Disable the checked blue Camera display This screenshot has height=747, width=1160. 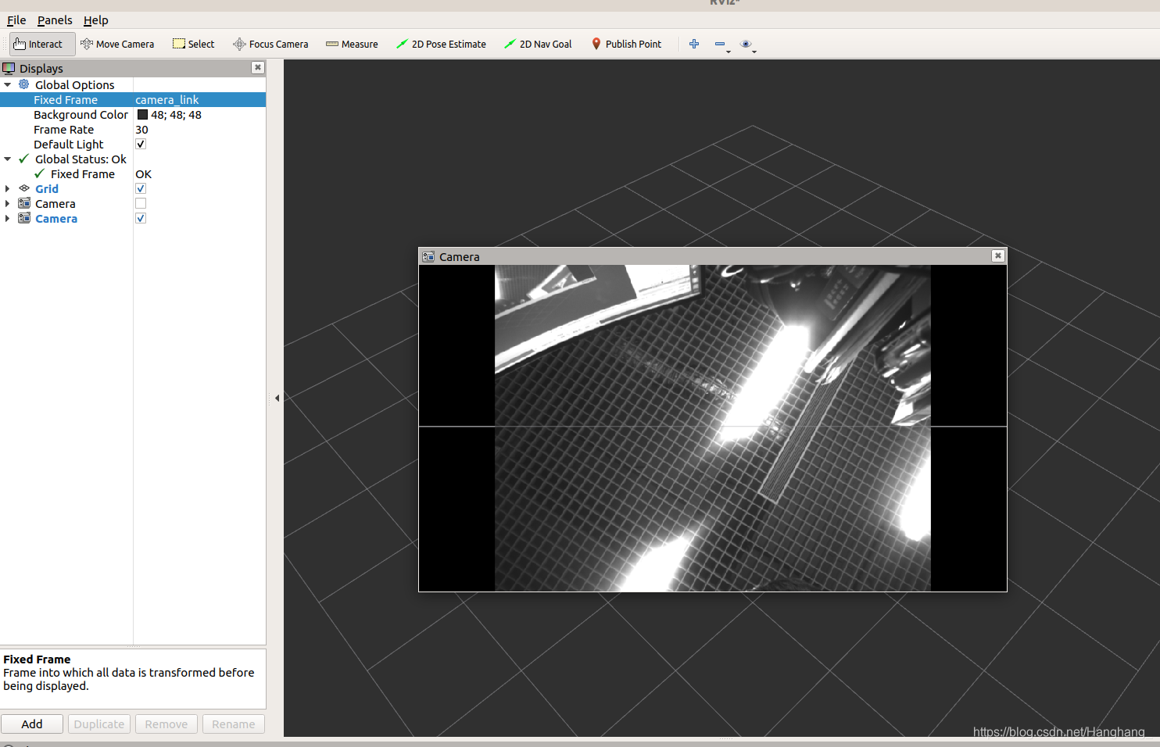tap(141, 218)
